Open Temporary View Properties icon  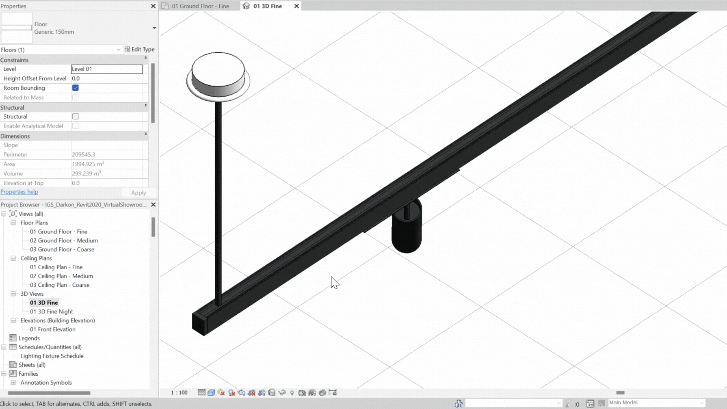(x=302, y=393)
